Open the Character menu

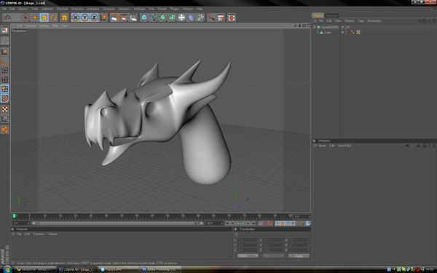coord(109,9)
